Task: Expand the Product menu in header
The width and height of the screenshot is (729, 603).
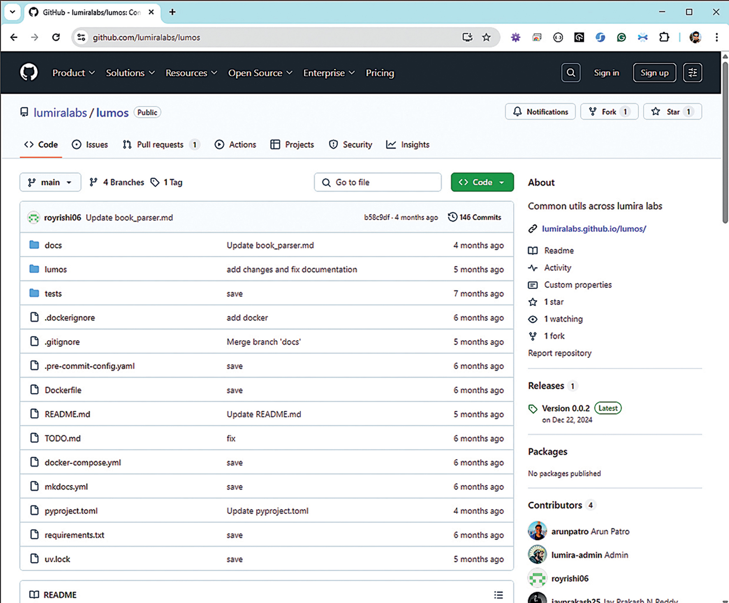Action: [73, 73]
